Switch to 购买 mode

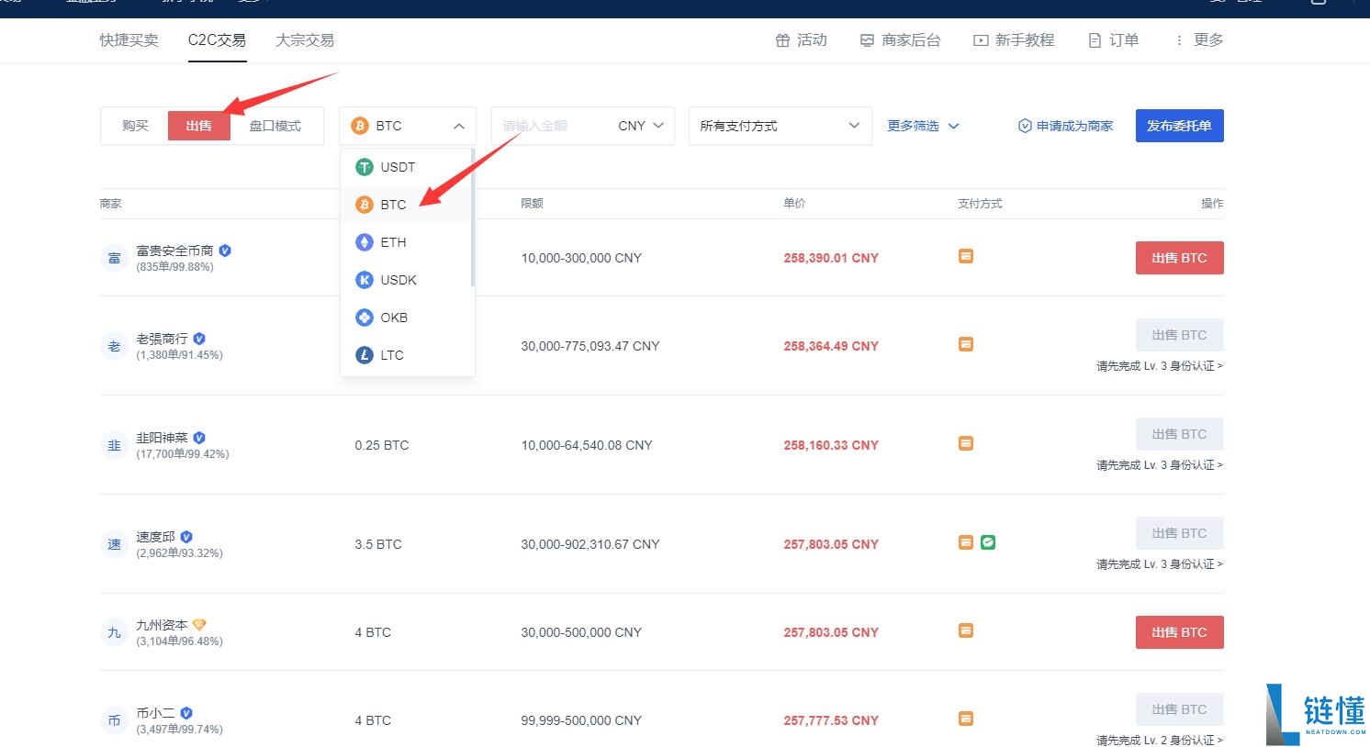point(135,126)
